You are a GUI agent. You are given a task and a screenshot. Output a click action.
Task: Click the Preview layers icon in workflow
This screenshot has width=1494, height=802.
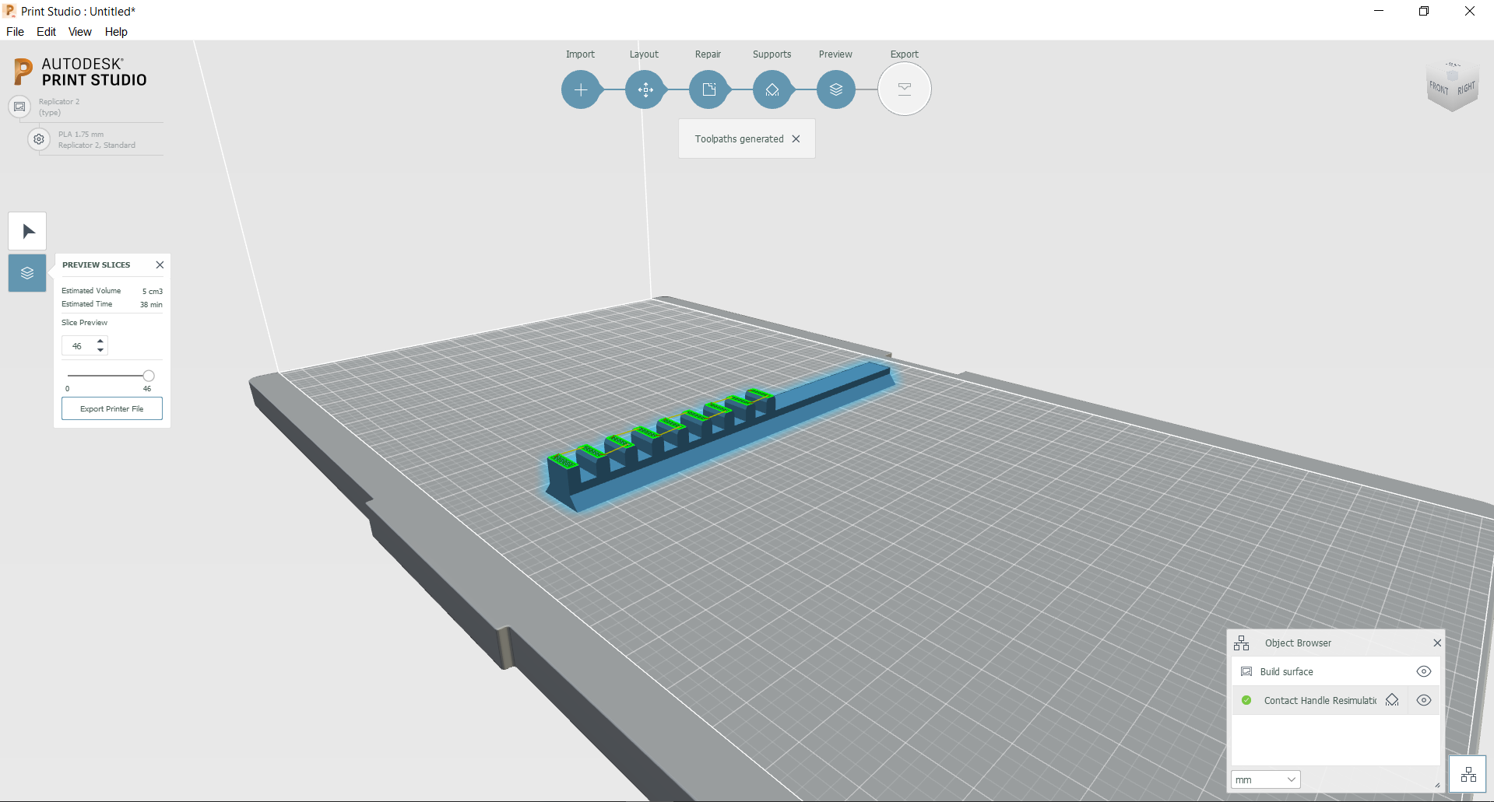pyautogui.click(x=836, y=89)
